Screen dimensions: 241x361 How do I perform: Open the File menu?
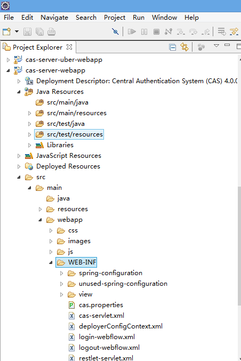click(9, 18)
